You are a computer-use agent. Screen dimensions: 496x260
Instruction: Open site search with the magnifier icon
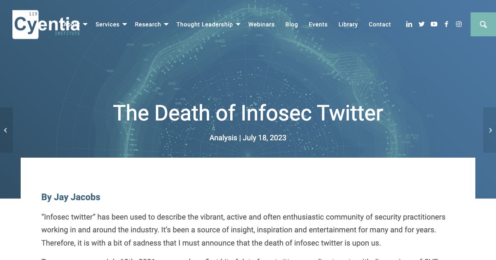(x=483, y=24)
